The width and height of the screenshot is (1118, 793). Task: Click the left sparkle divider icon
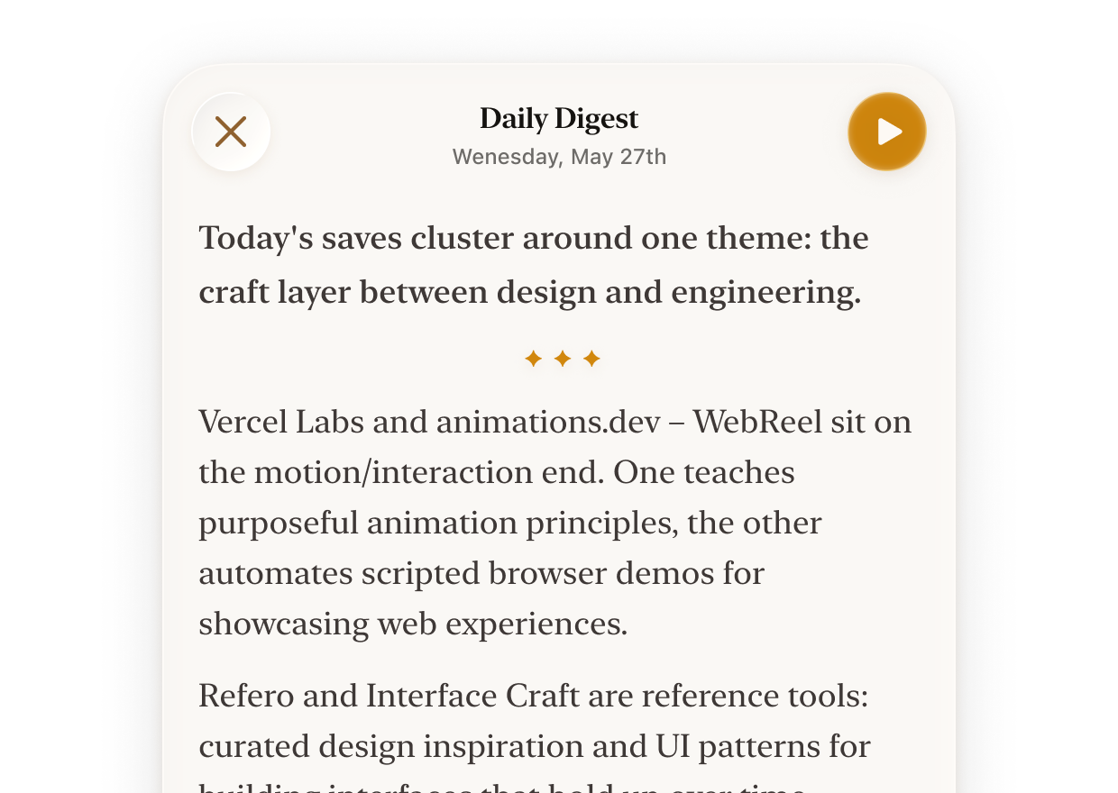click(x=533, y=360)
